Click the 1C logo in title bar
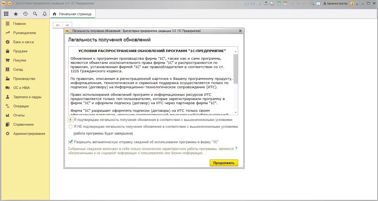 tap(4, 3)
